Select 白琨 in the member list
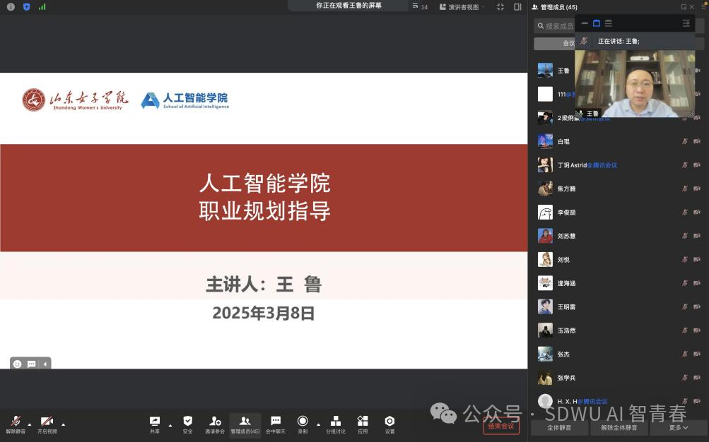709x442 pixels. [x=563, y=142]
